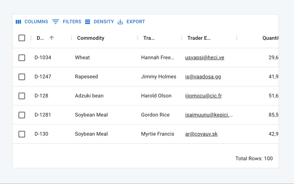Image resolution: width=294 pixels, height=184 pixels.
Task: Check the box for row D-1247
Action: [22, 77]
